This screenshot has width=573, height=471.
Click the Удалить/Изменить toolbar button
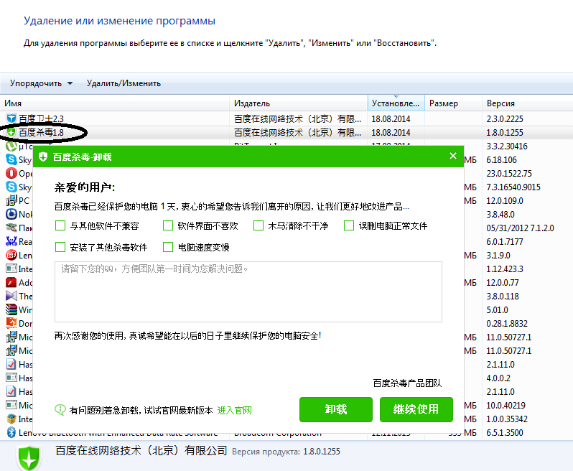coord(124,83)
